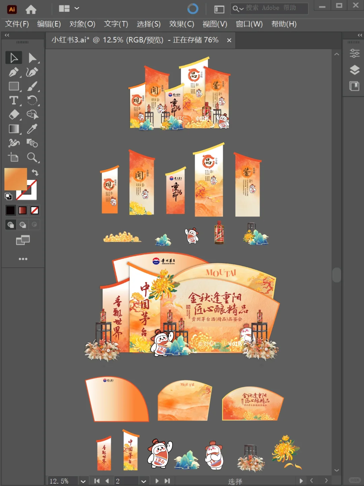Expand right panel dock double arrows
Screen dimensions: 364x486
(x=360, y=35)
